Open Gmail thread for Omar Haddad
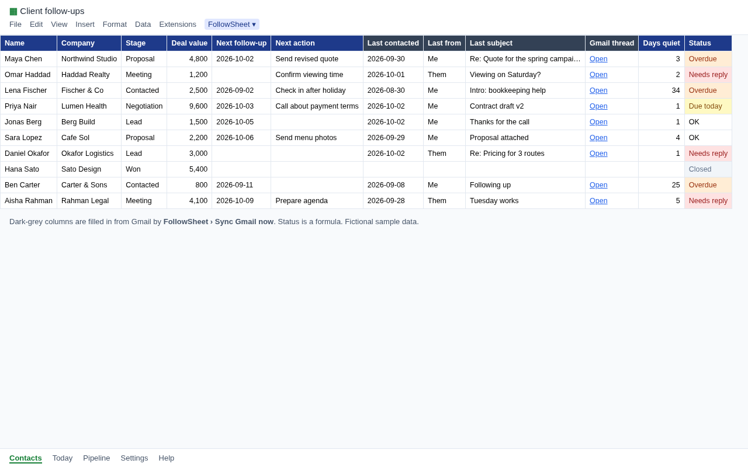The image size is (748, 467). coord(598,75)
